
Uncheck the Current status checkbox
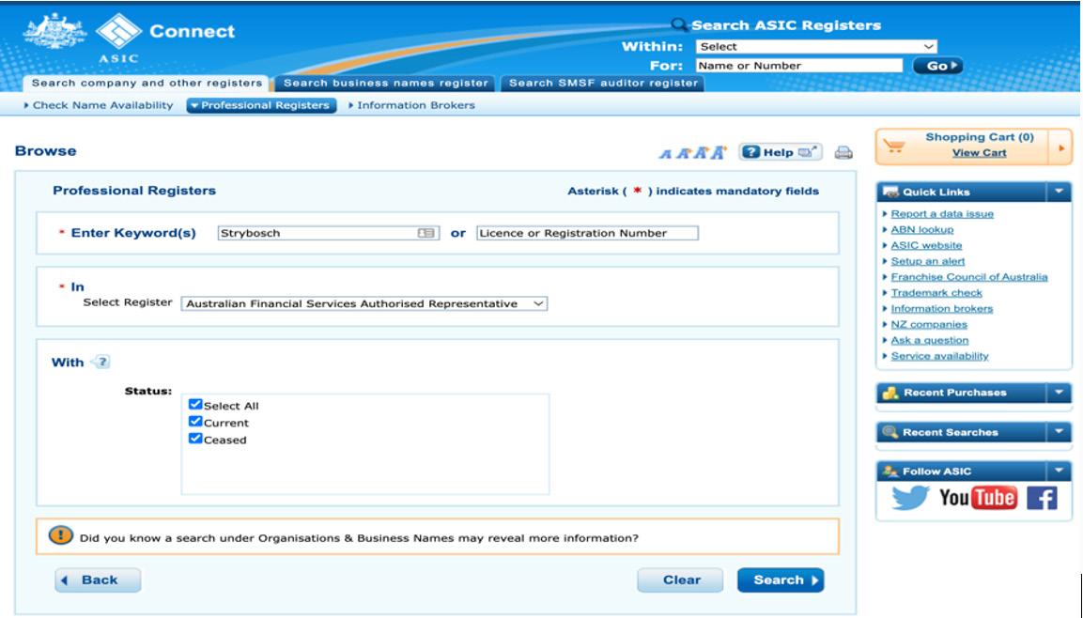click(195, 421)
